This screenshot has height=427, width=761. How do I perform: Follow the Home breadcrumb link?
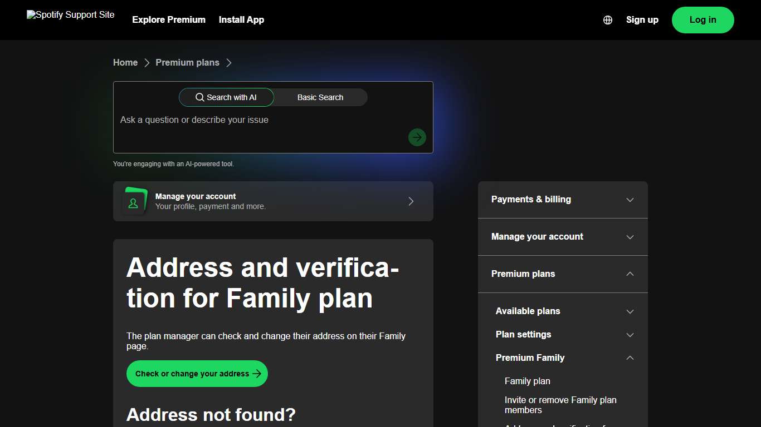click(125, 63)
